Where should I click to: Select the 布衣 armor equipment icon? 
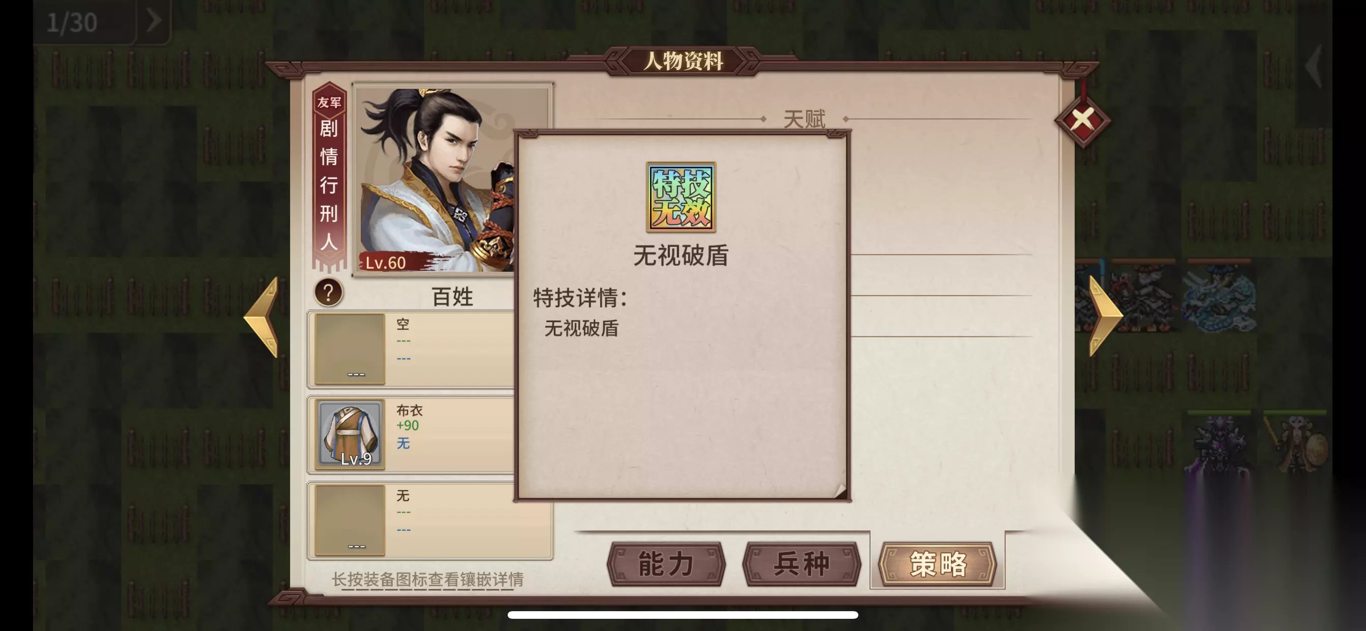350,434
